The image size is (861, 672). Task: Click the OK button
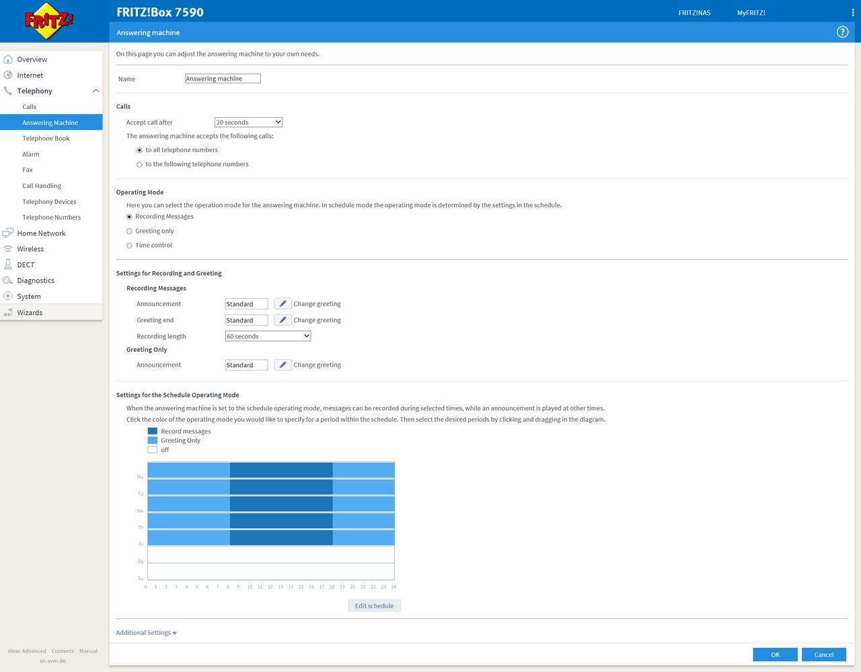point(775,655)
